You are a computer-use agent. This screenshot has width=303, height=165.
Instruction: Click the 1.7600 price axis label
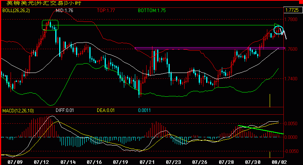coord(291,49)
